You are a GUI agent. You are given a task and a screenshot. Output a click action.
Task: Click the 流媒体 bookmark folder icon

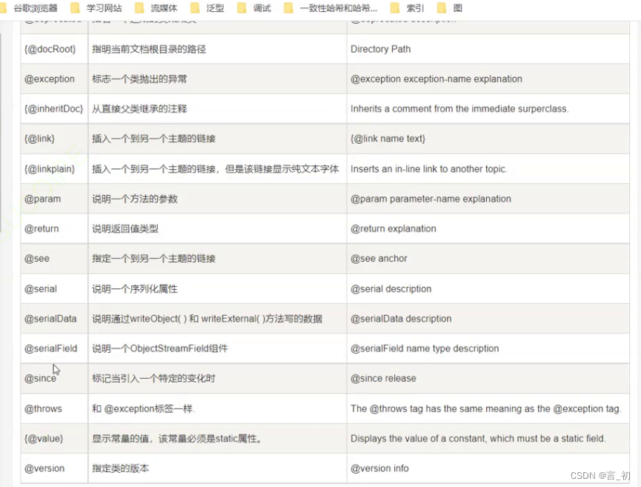click(139, 9)
